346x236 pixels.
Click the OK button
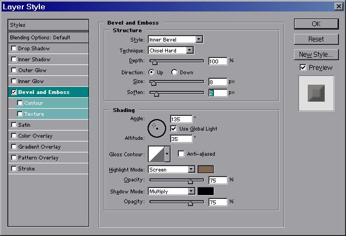[316, 24]
